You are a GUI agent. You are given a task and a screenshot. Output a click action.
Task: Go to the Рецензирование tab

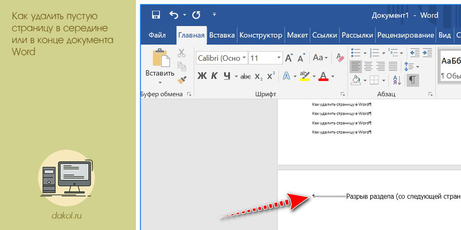(x=406, y=35)
